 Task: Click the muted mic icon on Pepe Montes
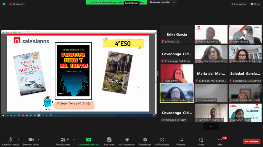231,42
